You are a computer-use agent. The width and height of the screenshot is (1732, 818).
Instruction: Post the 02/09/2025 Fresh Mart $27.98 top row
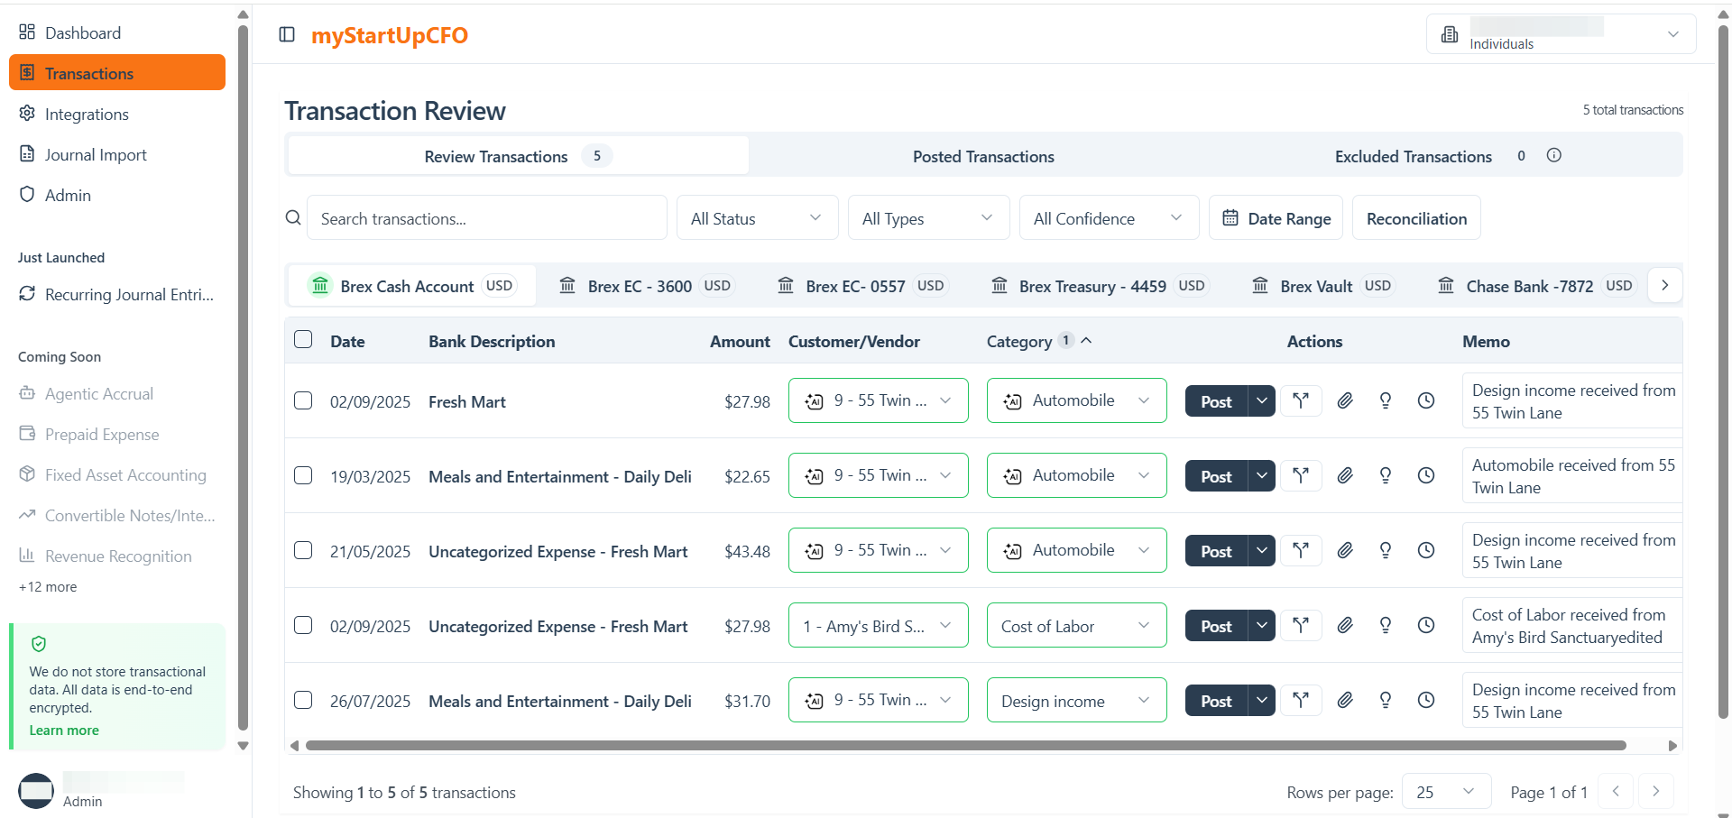point(1216,400)
